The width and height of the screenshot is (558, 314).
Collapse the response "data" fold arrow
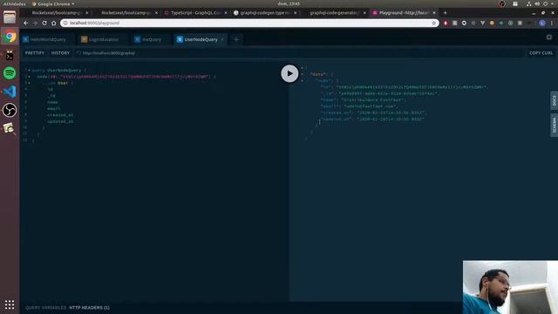(x=303, y=74)
